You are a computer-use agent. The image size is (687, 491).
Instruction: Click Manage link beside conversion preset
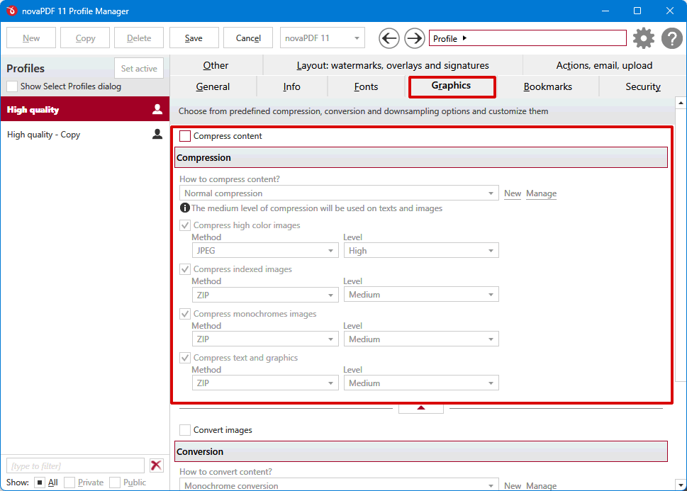541,485
